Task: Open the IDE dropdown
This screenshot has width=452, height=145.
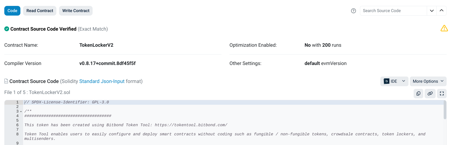Action: [x=394, y=81]
